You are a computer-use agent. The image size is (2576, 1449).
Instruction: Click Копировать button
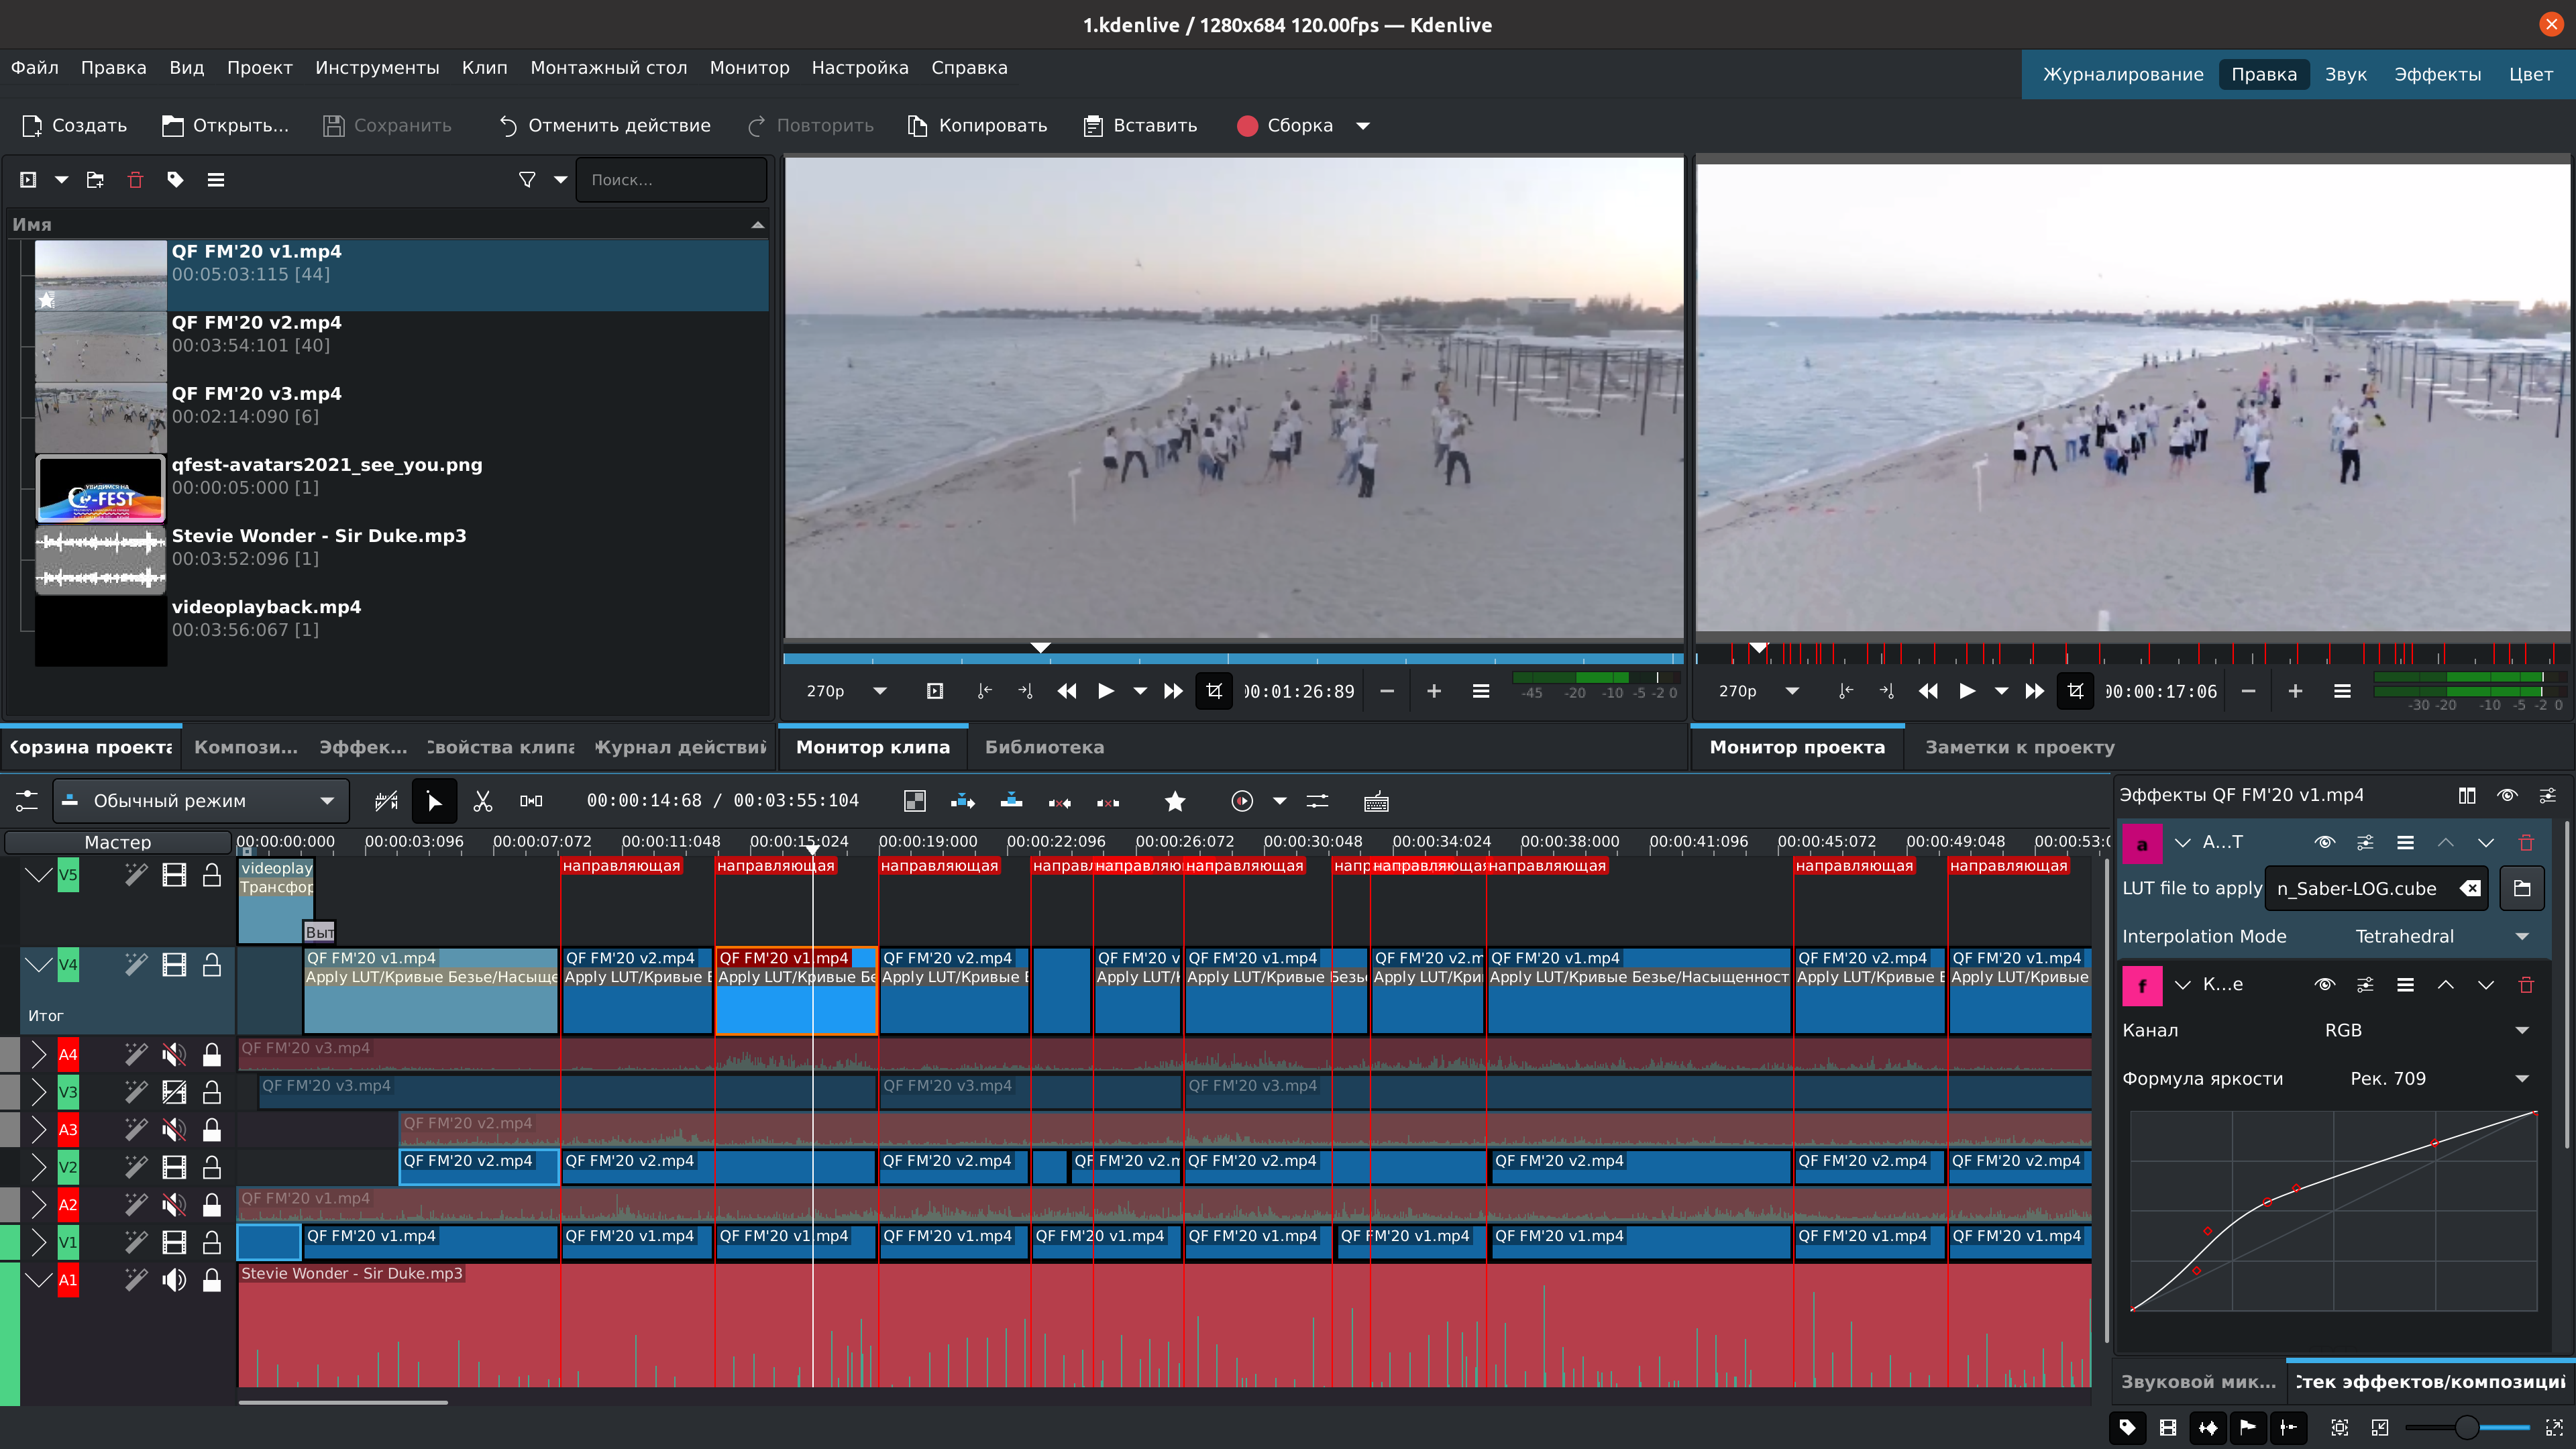(977, 126)
